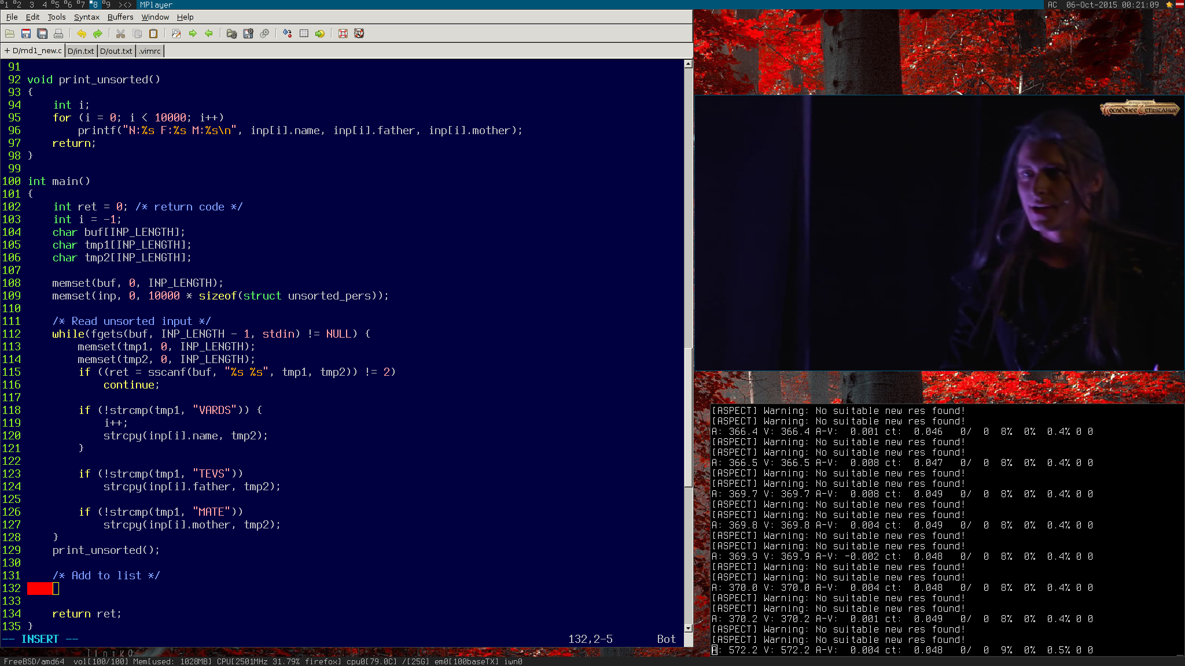Click the '/* Add to list */' comment

coord(106,576)
